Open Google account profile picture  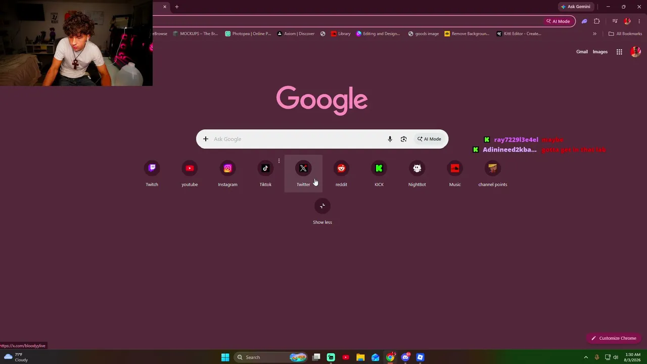coord(636,52)
